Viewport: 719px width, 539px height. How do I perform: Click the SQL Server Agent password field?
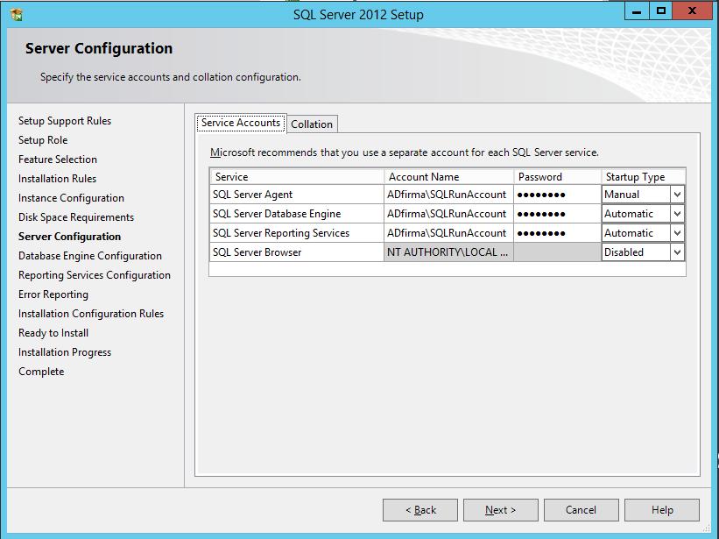(x=557, y=195)
